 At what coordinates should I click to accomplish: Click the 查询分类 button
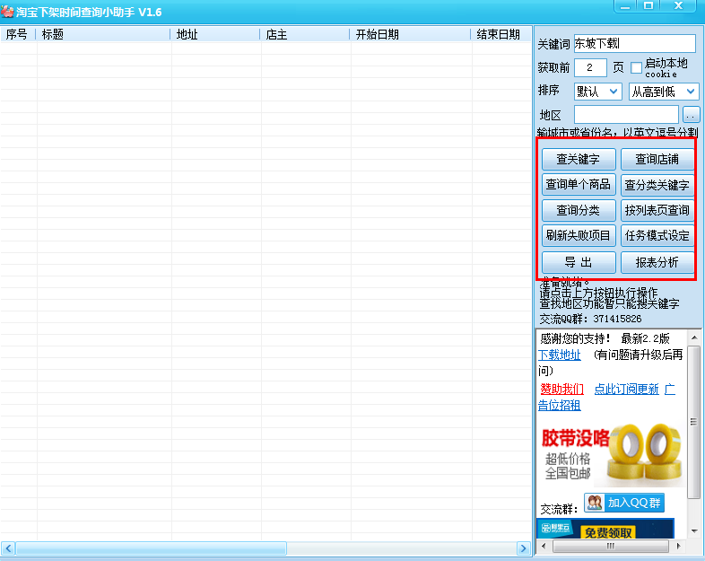coord(579,210)
